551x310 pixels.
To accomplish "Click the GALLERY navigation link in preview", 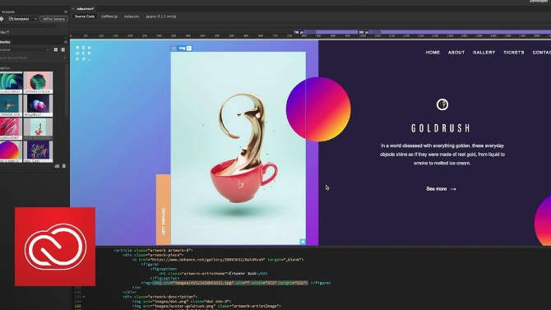I will [x=484, y=53].
